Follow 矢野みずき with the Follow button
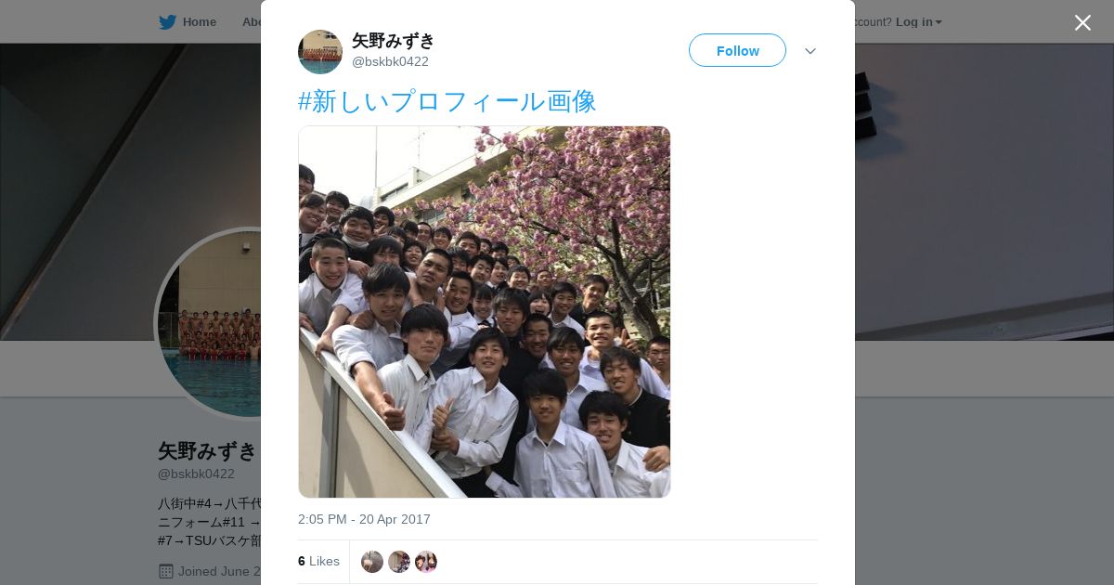 (x=737, y=50)
